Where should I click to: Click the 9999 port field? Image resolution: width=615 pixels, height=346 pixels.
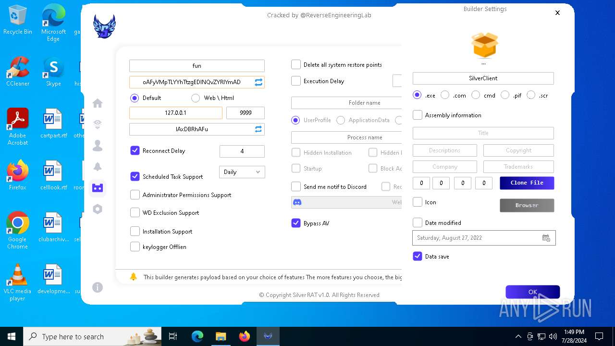pyautogui.click(x=246, y=113)
